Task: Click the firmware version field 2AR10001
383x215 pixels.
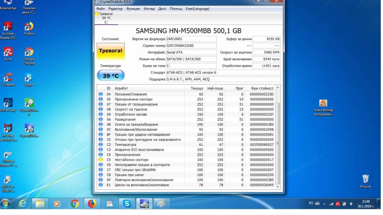Action: pos(191,39)
